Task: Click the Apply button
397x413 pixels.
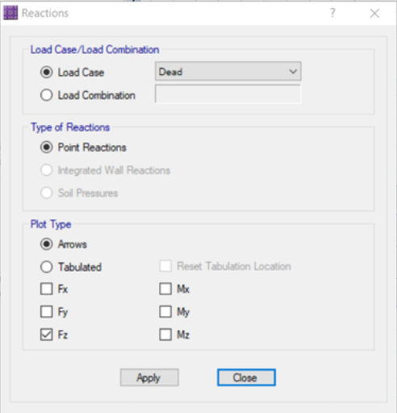Action: 149,378
